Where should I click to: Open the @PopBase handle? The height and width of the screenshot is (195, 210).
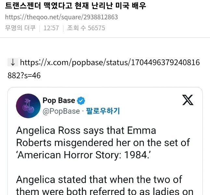[x=61, y=111]
